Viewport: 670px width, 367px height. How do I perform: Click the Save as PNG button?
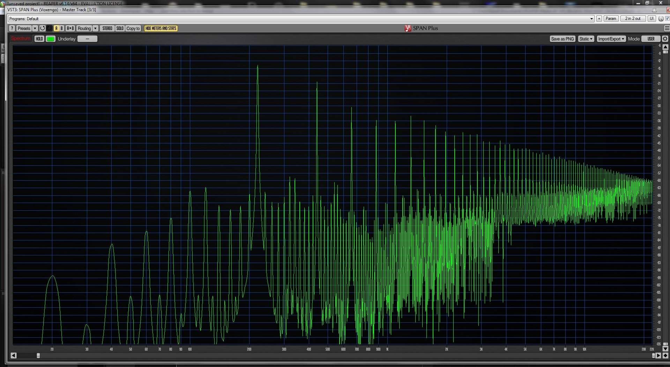pyautogui.click(x=562, y=39)
